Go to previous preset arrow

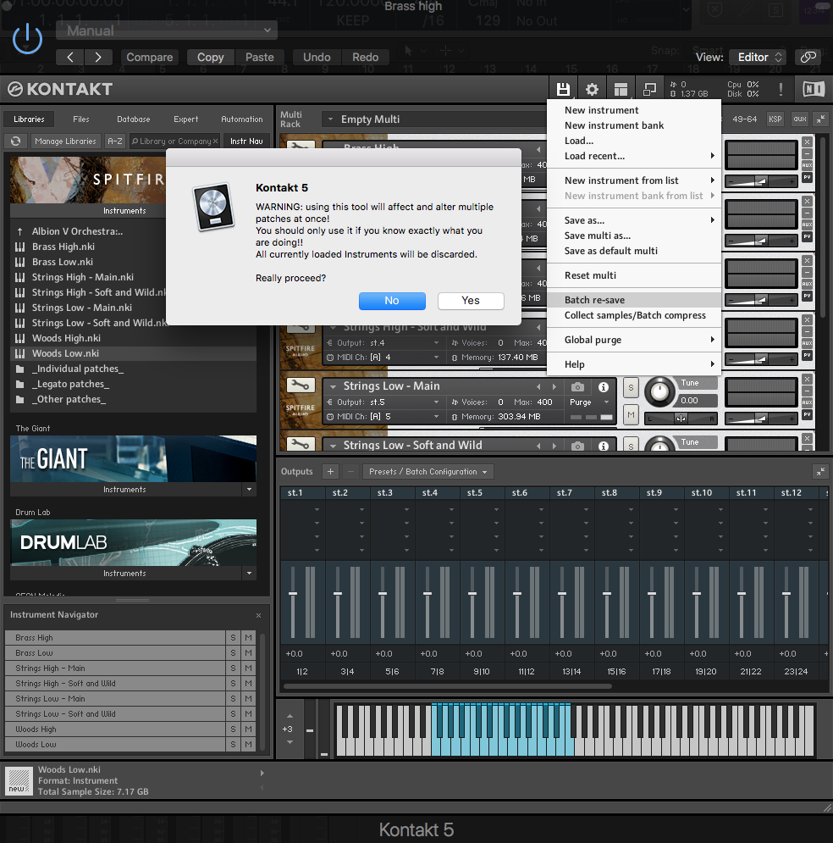pyautogui.click(x=69, y=57)
